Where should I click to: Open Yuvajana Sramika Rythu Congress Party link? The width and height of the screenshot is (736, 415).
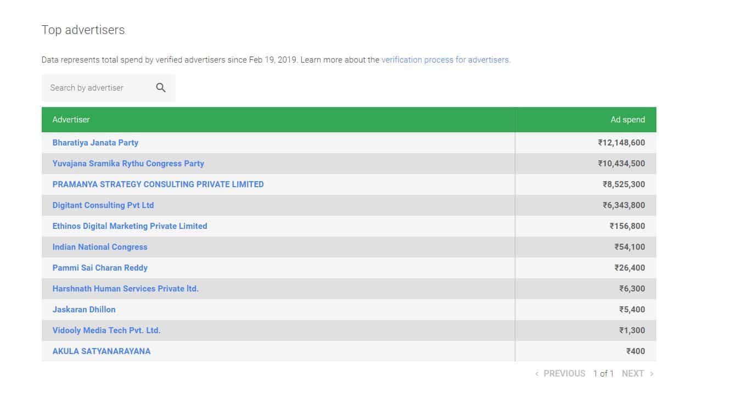pos(128,164)
